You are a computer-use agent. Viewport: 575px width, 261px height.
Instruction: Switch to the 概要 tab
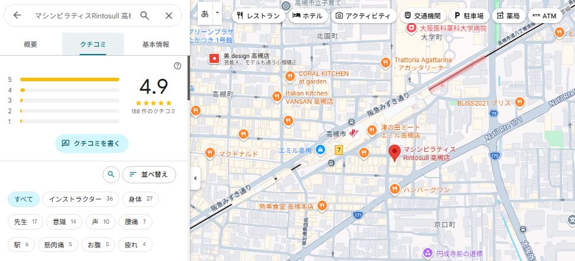(30, 44)
